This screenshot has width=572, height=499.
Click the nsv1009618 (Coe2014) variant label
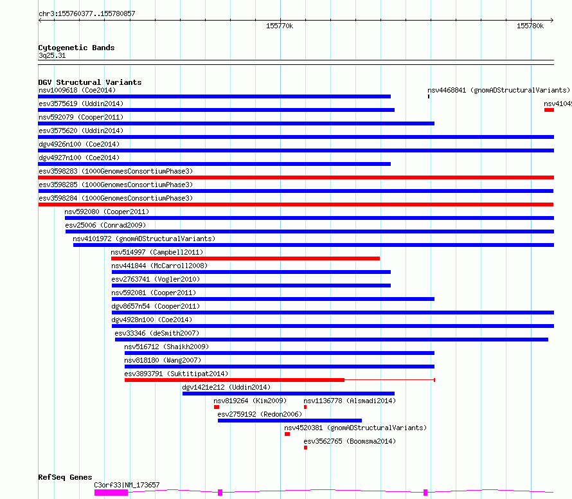[x=77, y=90]
